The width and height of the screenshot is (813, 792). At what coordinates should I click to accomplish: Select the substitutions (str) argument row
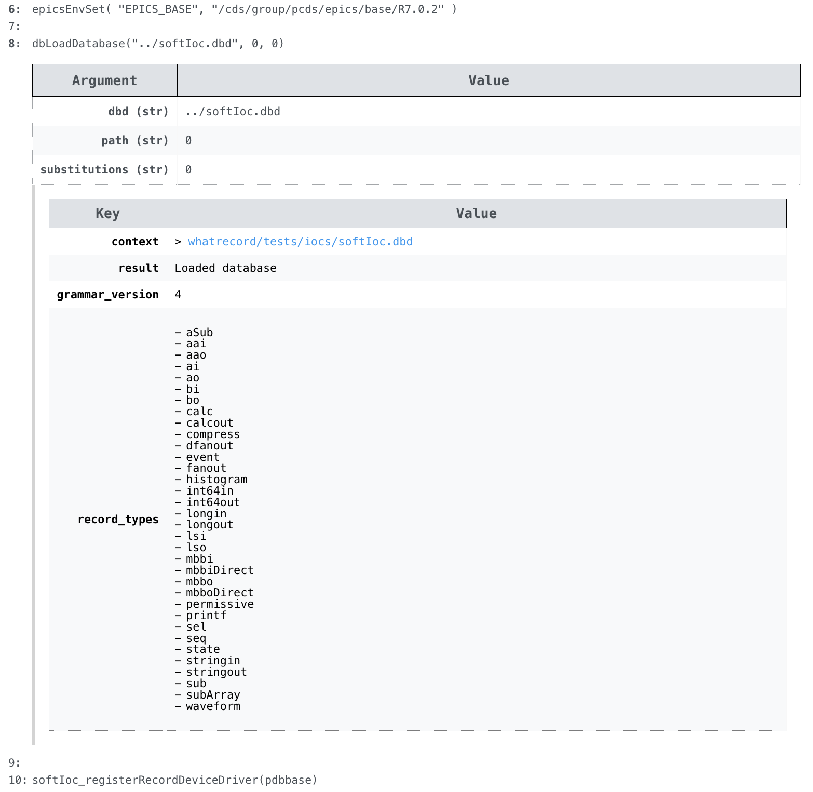click(104, 169)
